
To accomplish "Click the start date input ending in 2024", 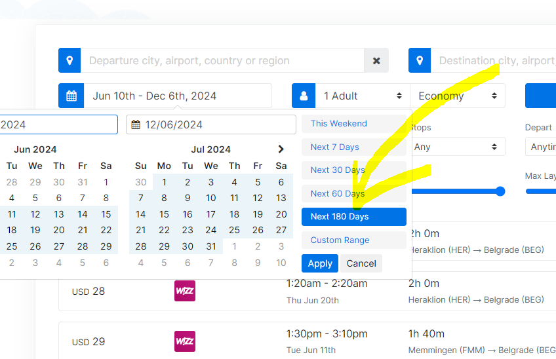I will click(58, 124).
